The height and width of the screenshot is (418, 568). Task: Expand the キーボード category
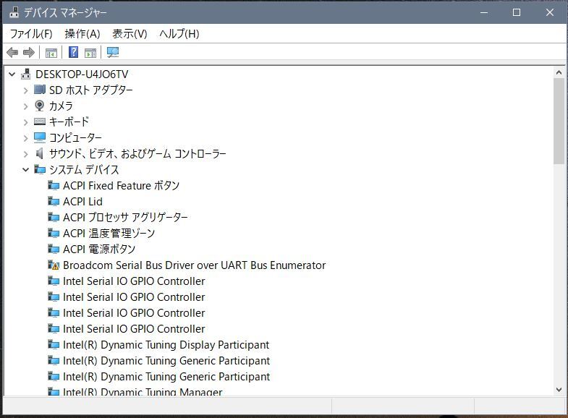point(26,122)
